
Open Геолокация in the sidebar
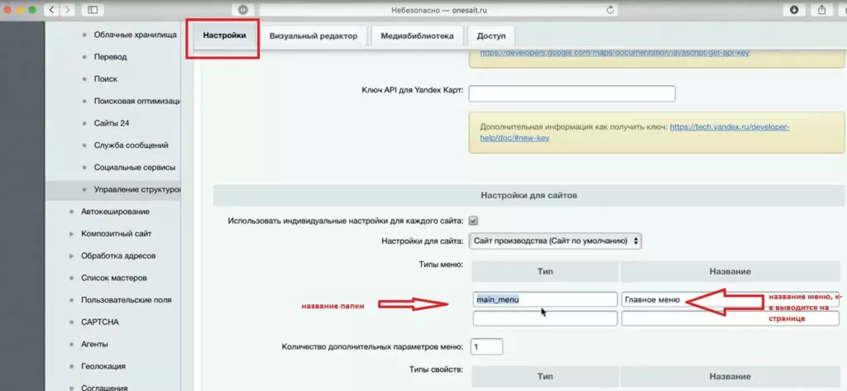[103, 366]
